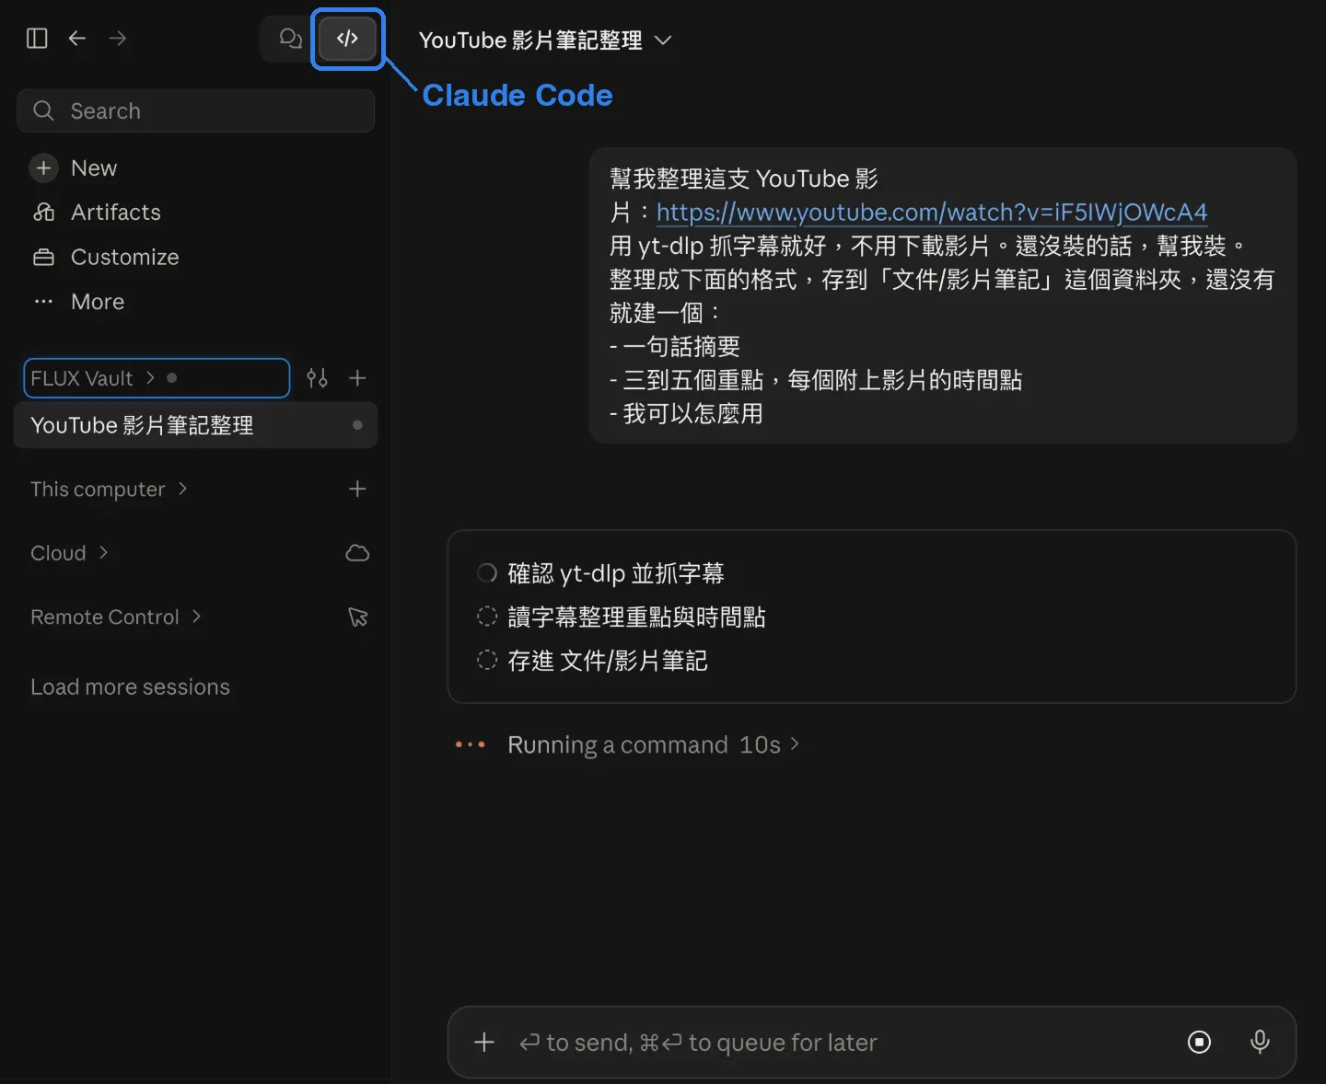This screenshot has width=1326, height=1084.
Task: Toggle the sidebar panel icon
Action: 37,39
